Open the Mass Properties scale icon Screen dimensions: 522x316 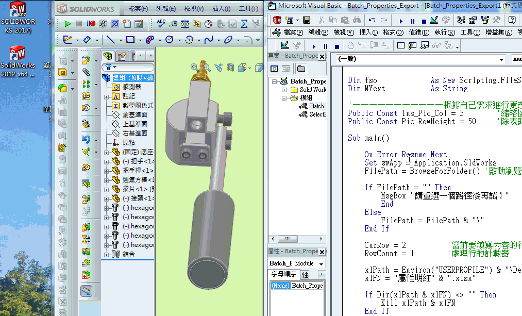pyautogui.click(x=185, y=24)
